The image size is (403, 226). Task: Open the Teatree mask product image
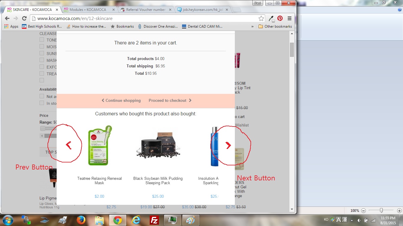(x=99, y=145)
